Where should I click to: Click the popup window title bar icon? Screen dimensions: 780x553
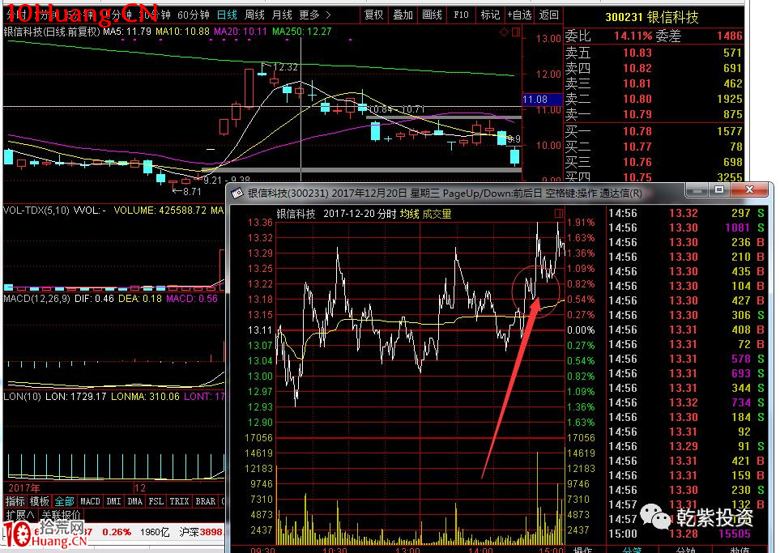(237, 193)
